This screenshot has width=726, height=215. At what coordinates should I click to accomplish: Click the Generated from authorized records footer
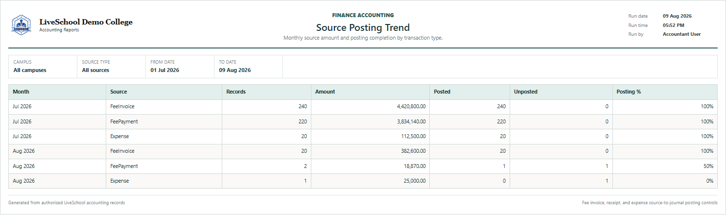(67, 202)
